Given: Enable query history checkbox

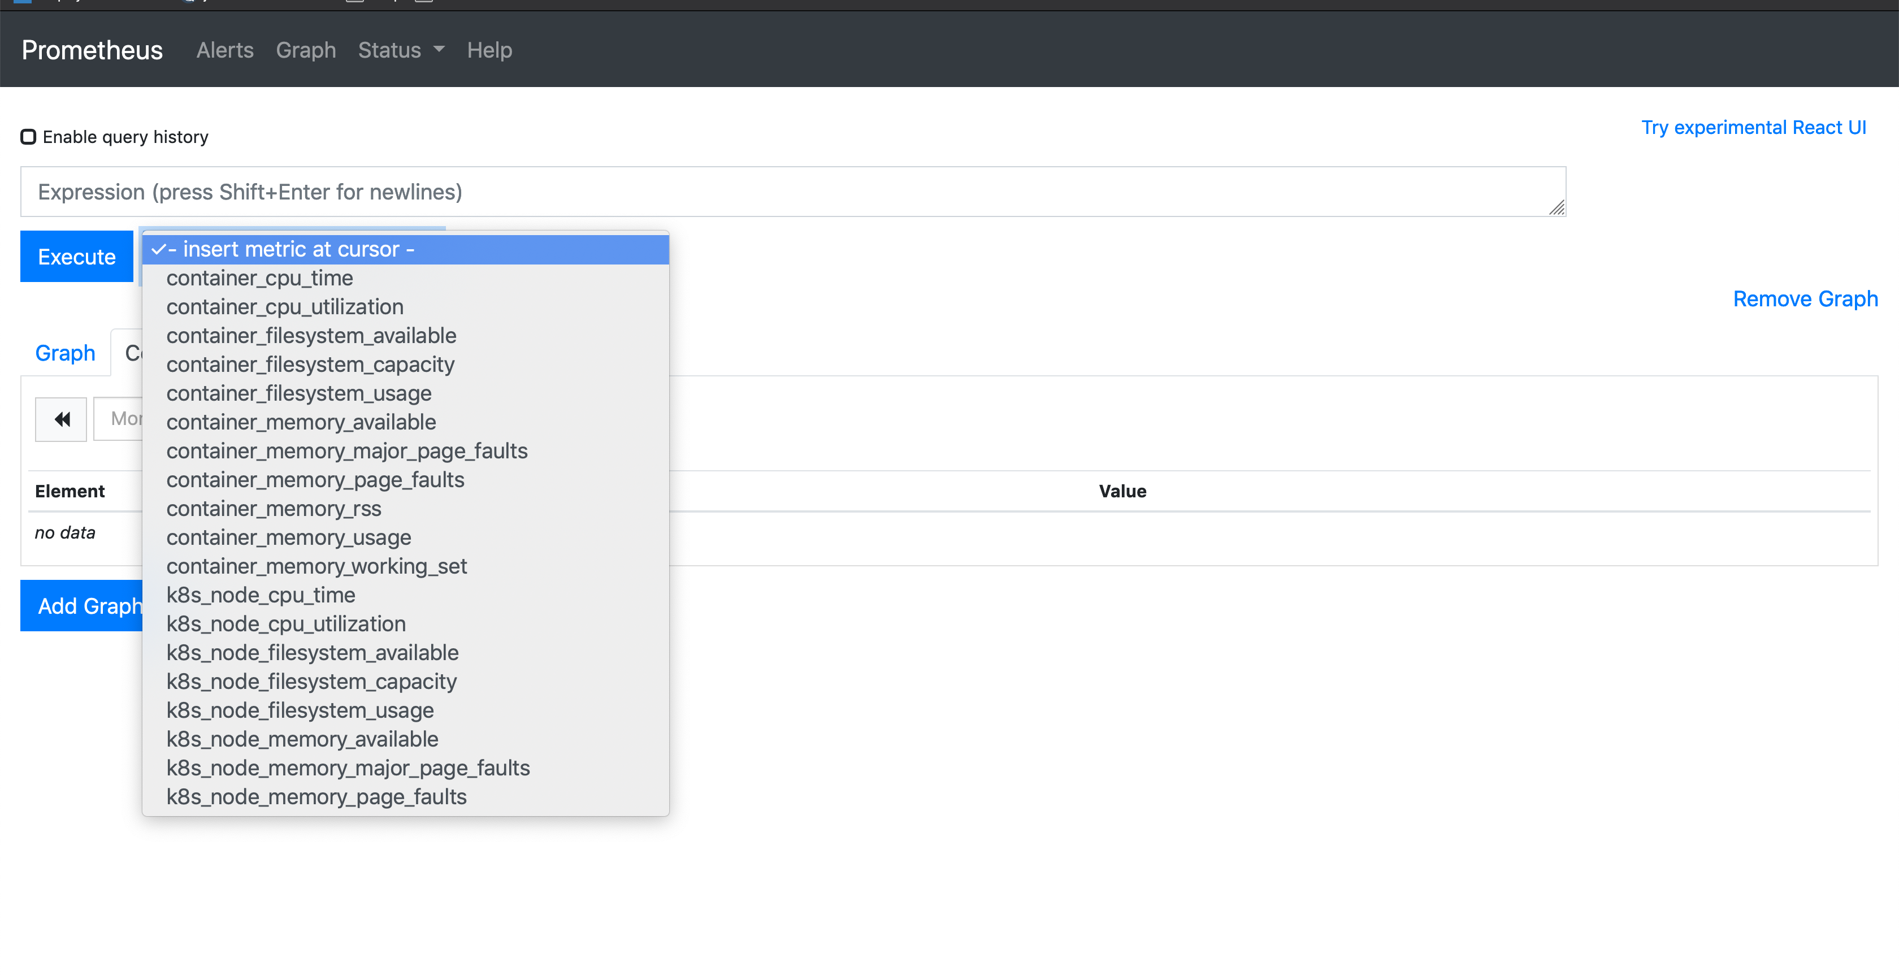Looking at the screenshot, I should pos(28,137).
